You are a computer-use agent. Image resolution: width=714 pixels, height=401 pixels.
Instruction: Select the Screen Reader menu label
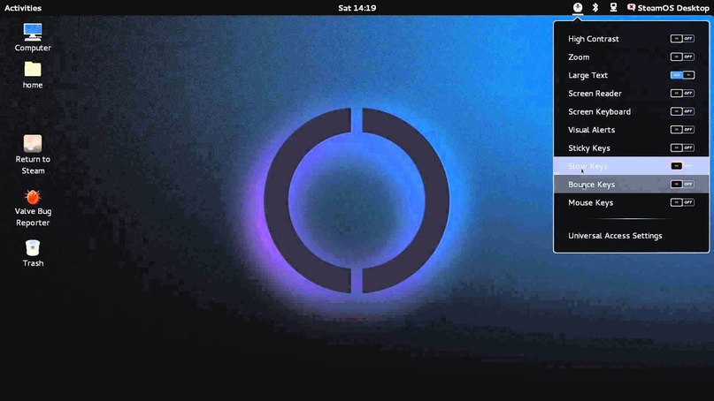coord(595,94)
